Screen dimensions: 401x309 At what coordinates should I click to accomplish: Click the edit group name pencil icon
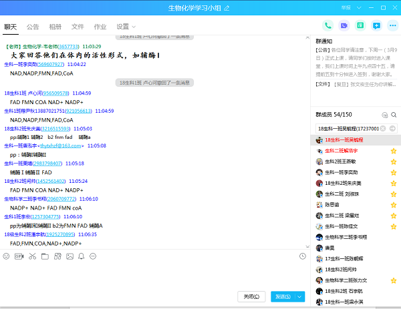(227, 8)
